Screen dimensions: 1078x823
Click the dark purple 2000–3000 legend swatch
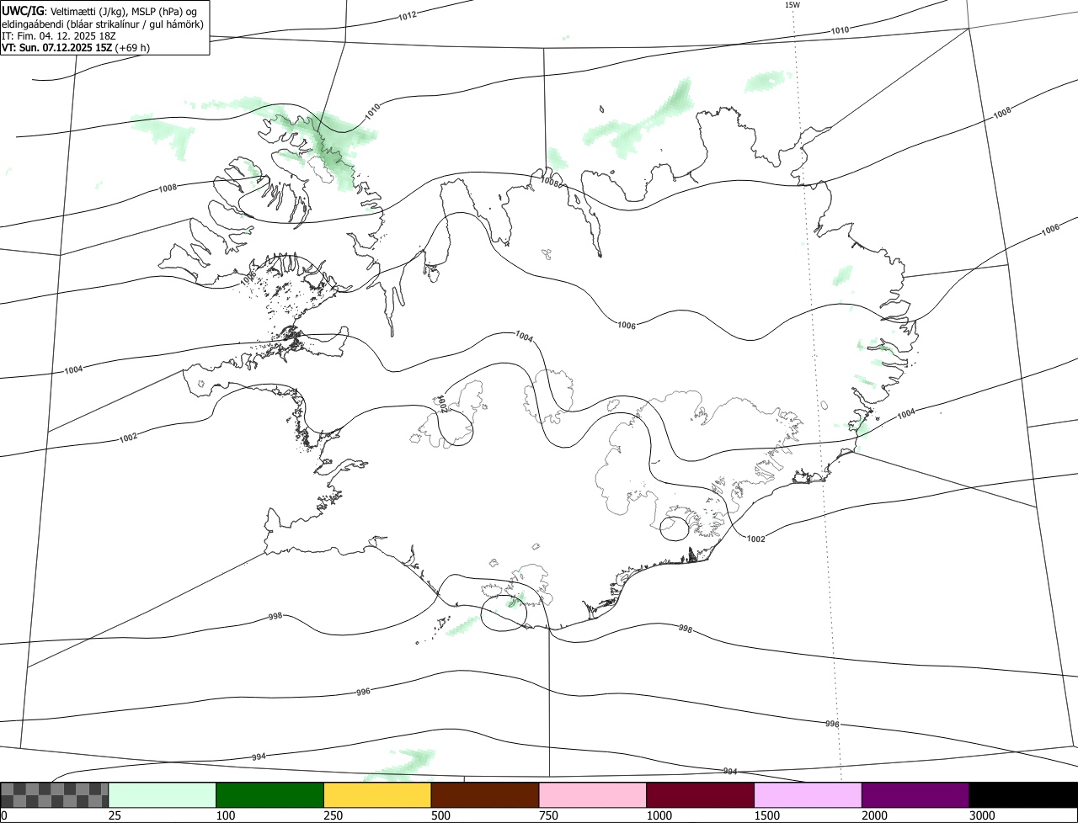point(915,795)
